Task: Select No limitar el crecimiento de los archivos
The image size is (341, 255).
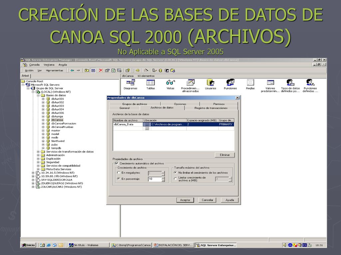Action: point(175,173)
